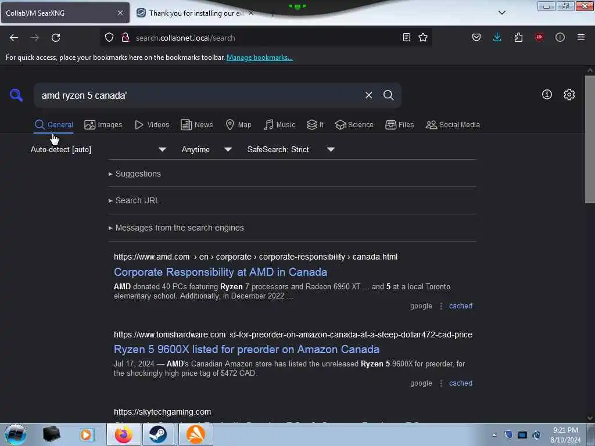
Task: Show hidden system tray icons arrow
Action: [x=494, y=435]
